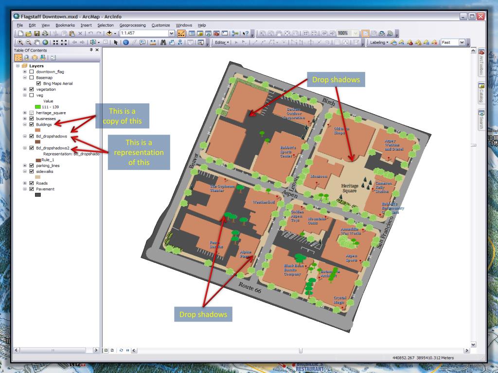The image size is (498, 373).
Task: Uncheck the Bing Maps Aerial checkbox
Action: (x=38, y=84)
